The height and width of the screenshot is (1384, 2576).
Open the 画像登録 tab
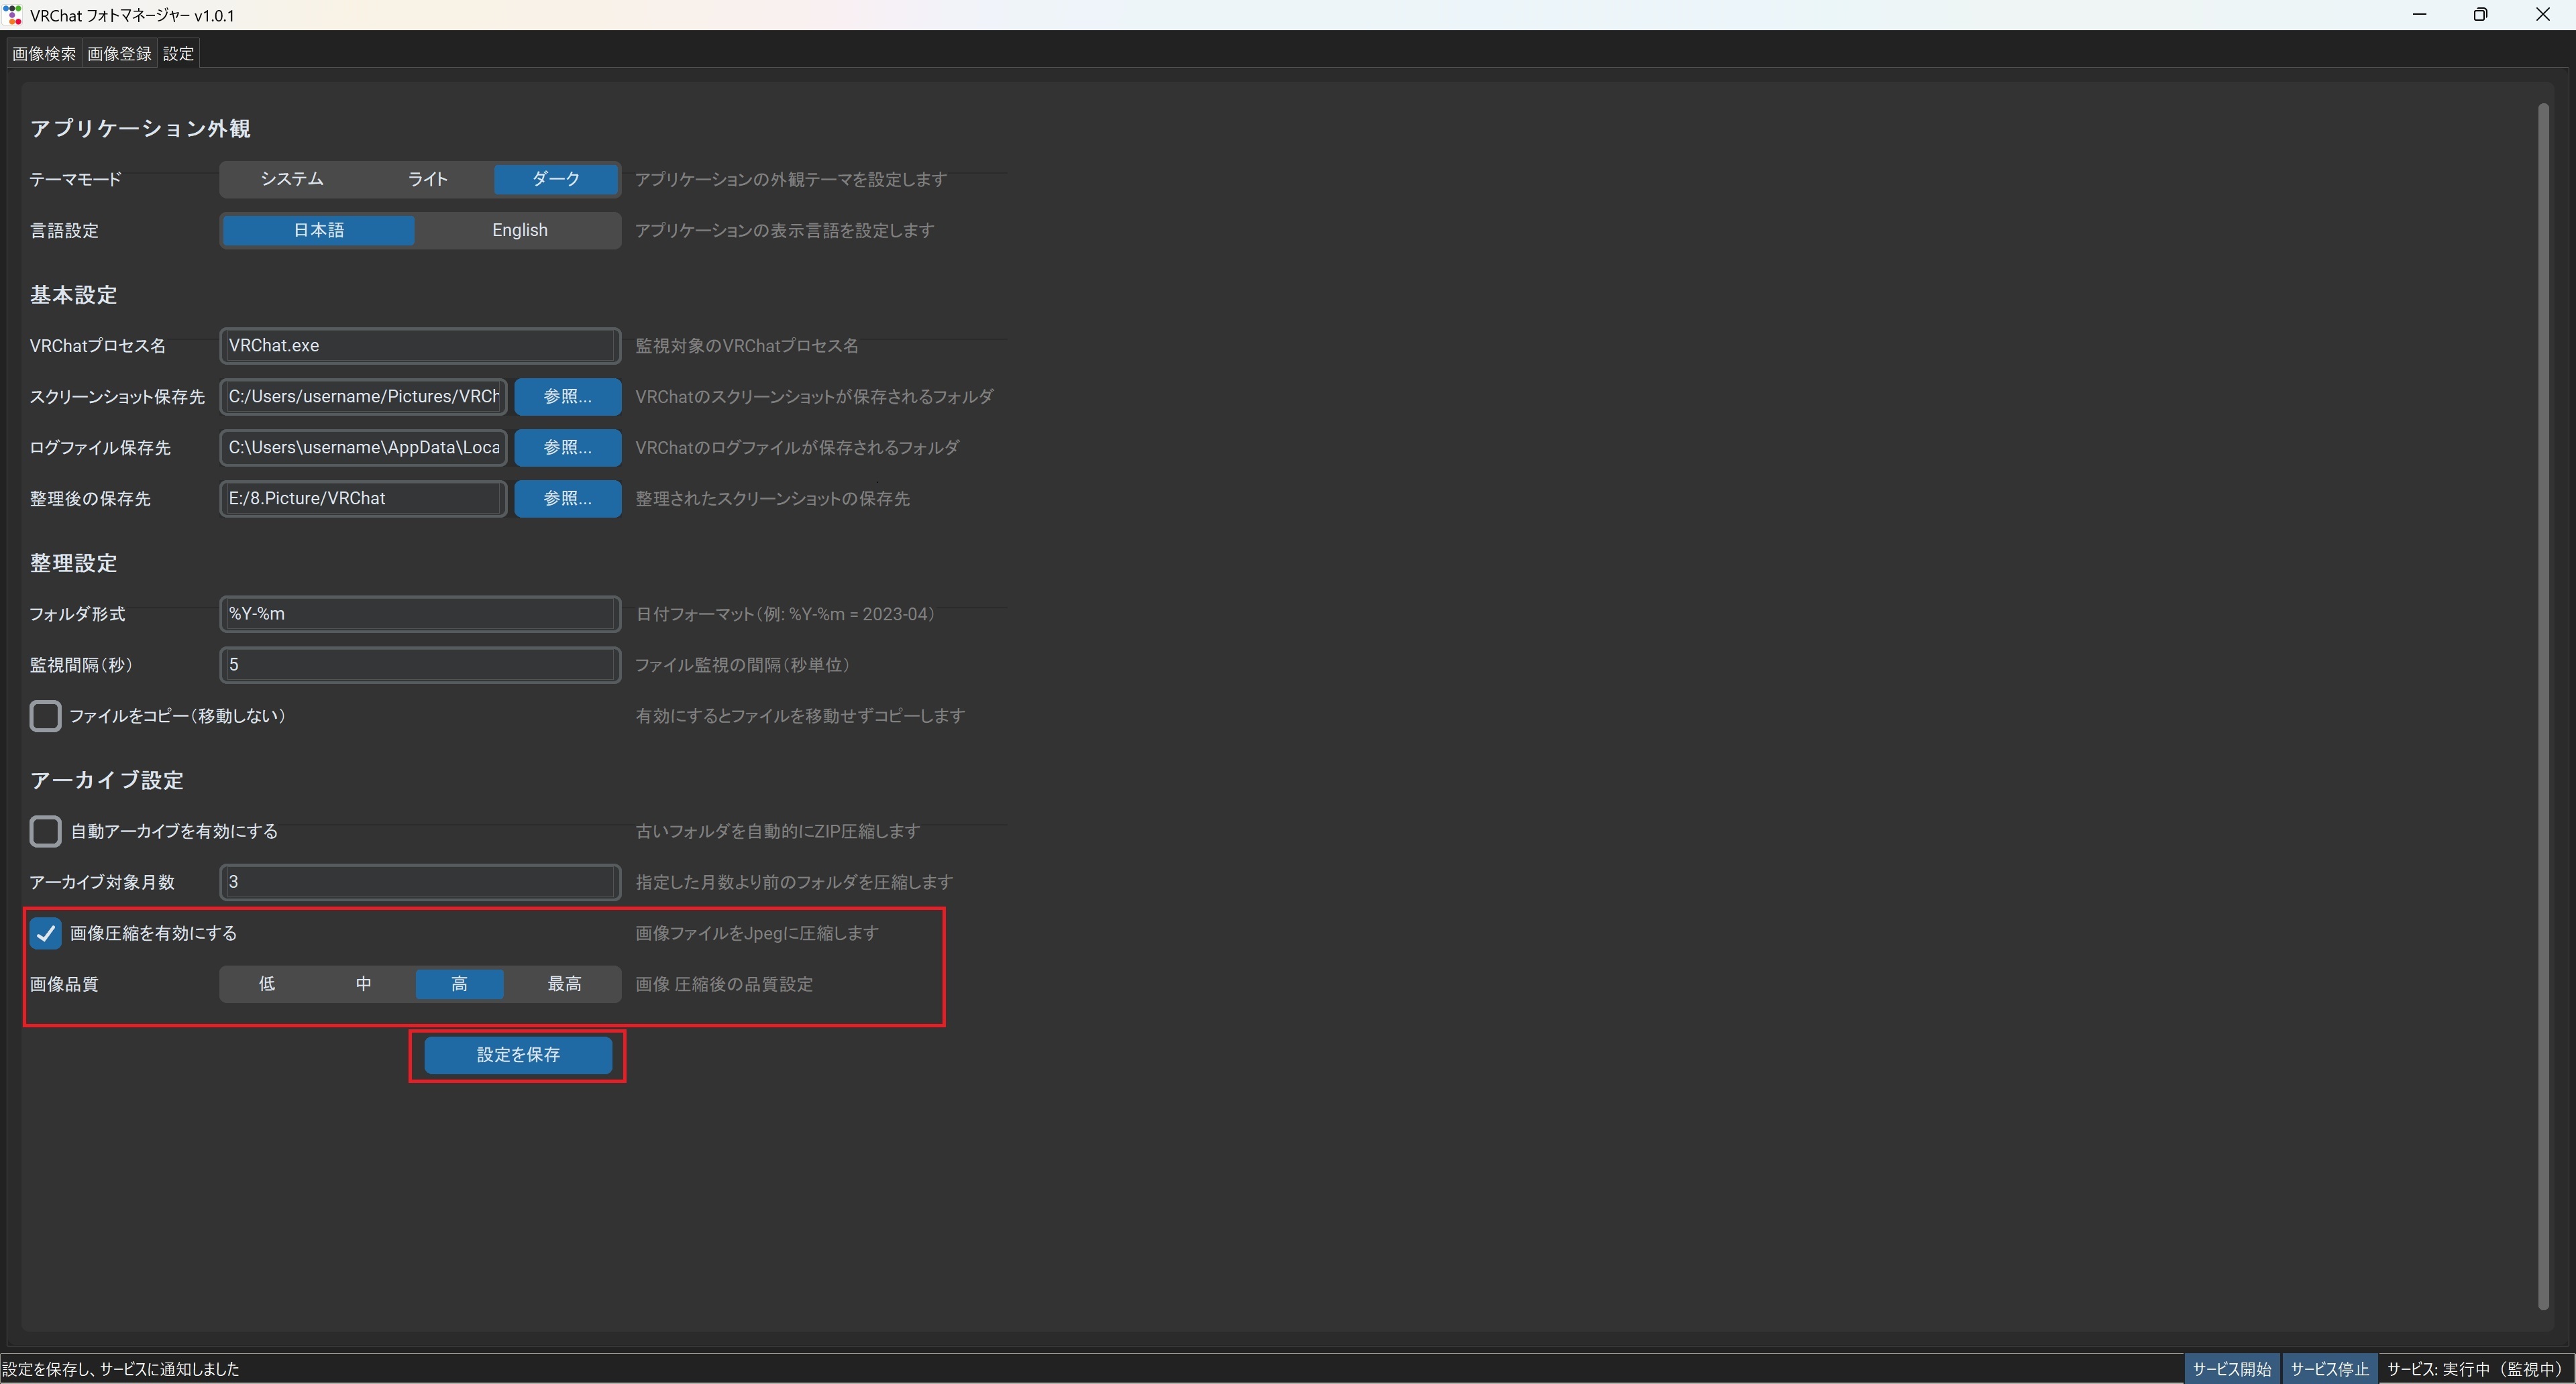pos(119,54)
